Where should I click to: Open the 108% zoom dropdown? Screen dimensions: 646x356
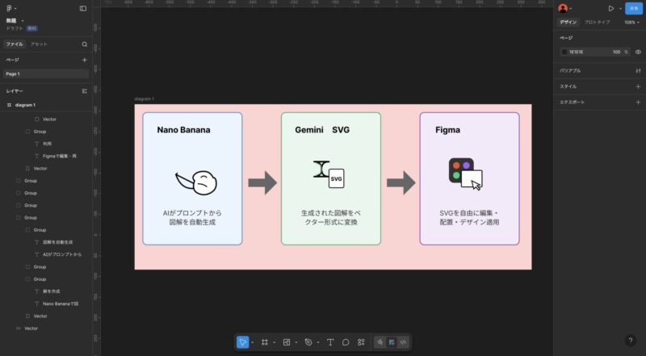[631, 23]
